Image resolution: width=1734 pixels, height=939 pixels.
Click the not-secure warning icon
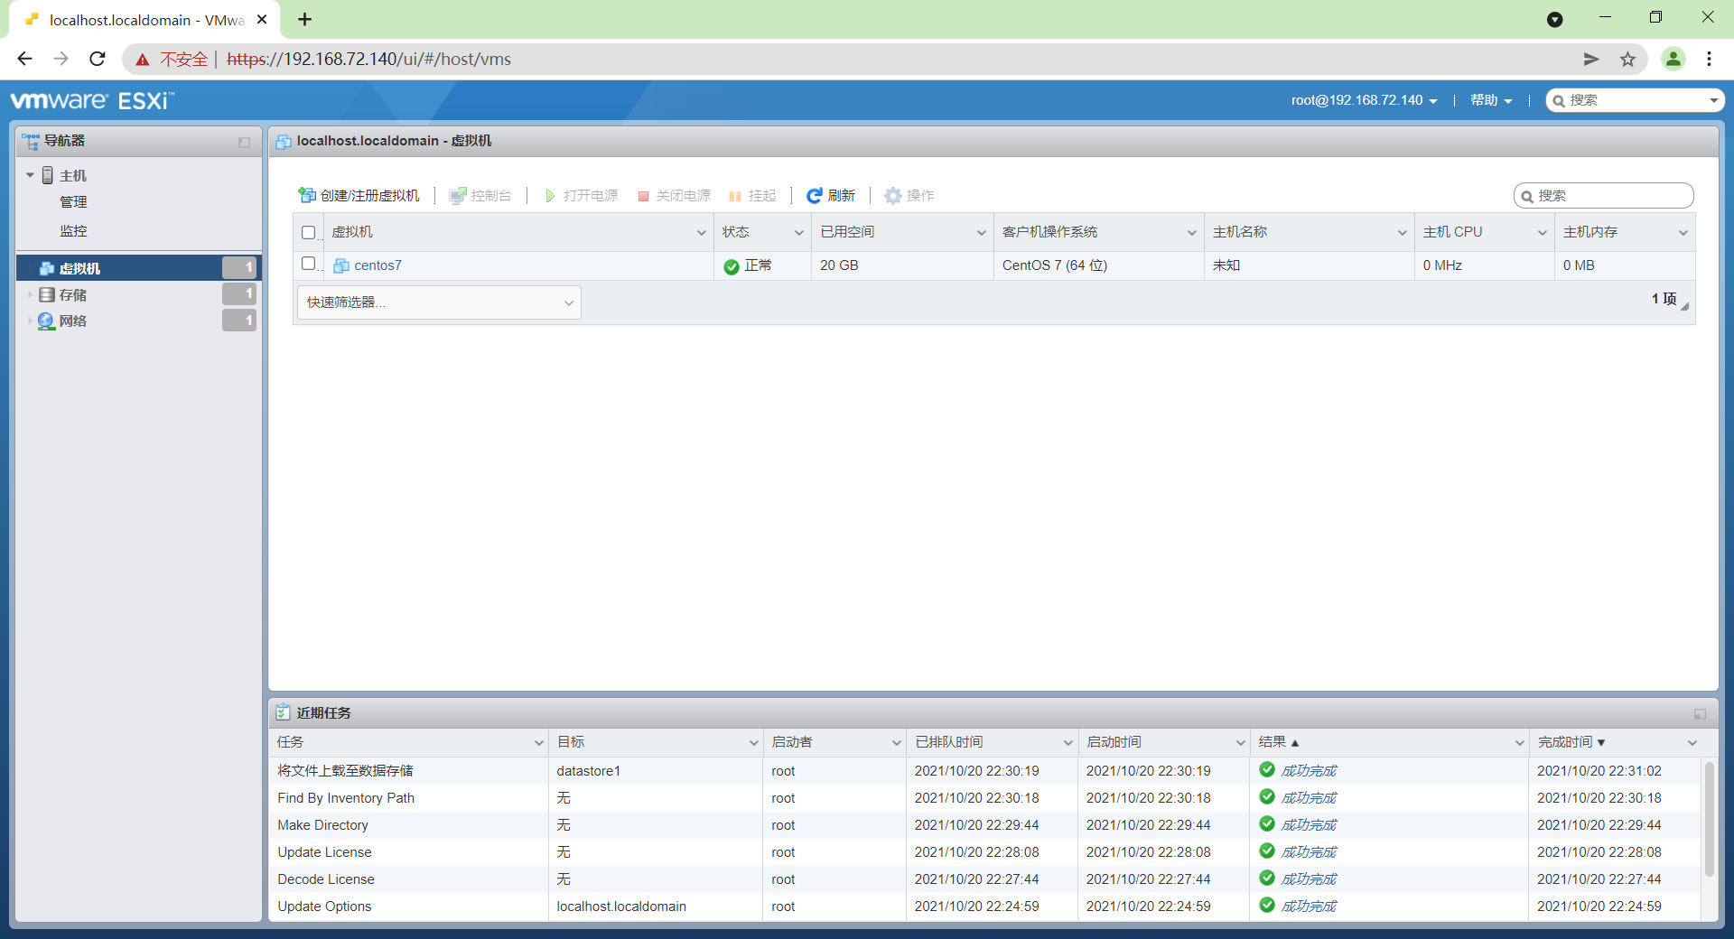click(143, 60)
